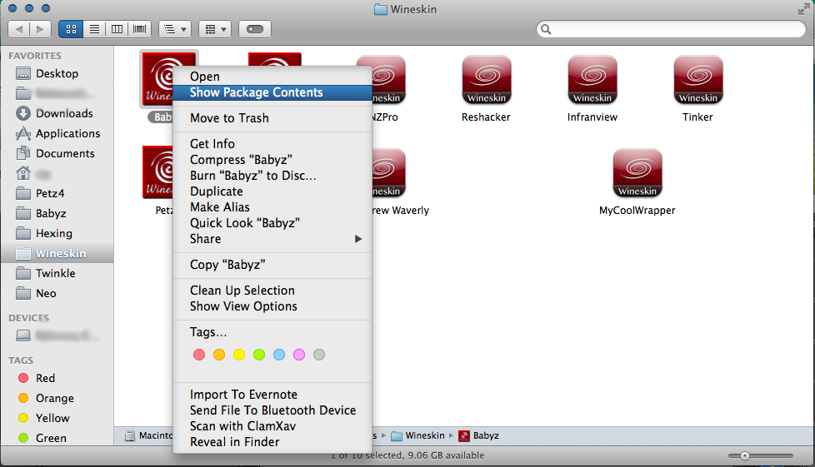Choose Show Package Contents
Screen dimensions: 815x467
(256, 92)
